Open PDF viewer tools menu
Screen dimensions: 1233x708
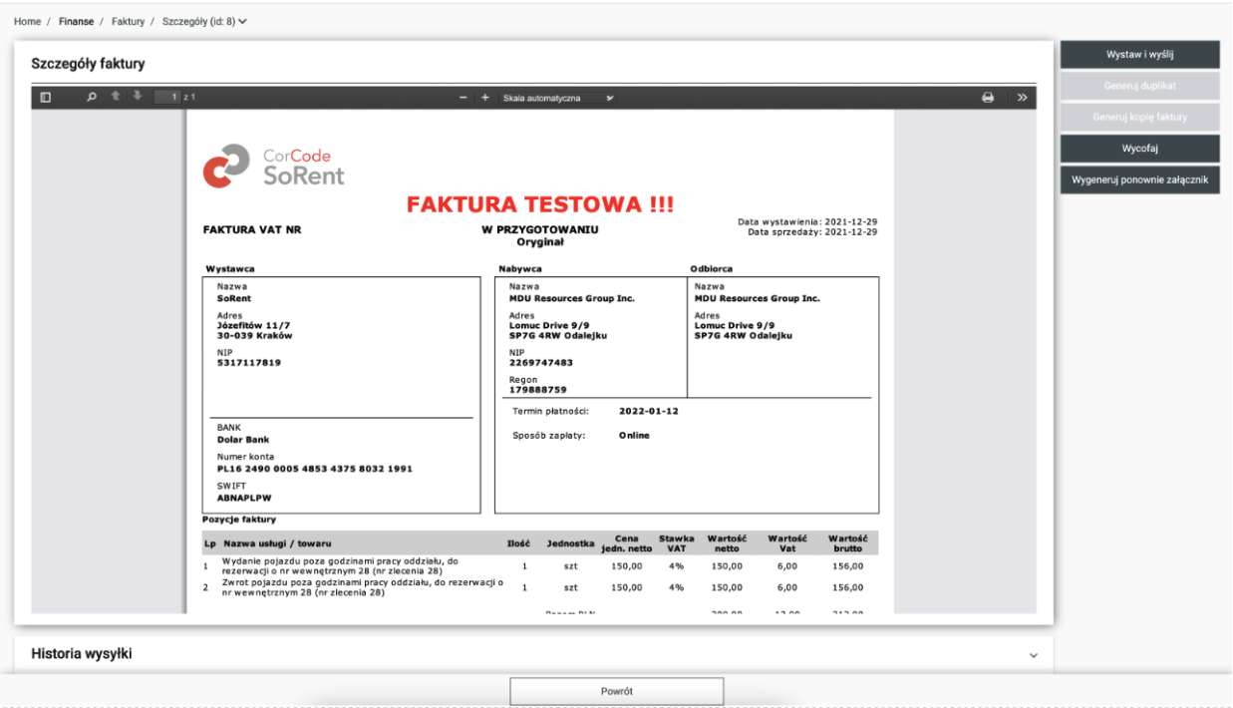pyautogui.click(x=1022, y=98)
